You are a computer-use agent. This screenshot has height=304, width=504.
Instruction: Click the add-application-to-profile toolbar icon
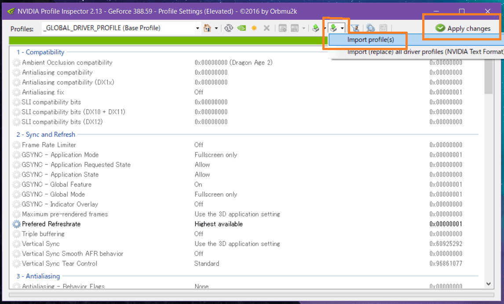282,28
